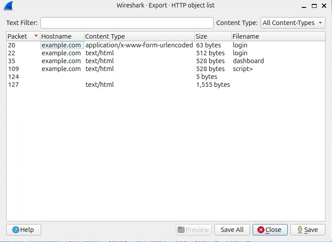Sort by the Hostname column header

(x=62, y=36)
